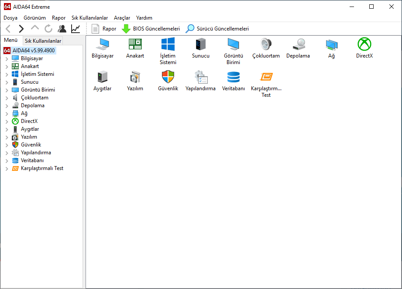Click the forward navigation arrow
Screen dimensions: 402x289
point(21,29)
